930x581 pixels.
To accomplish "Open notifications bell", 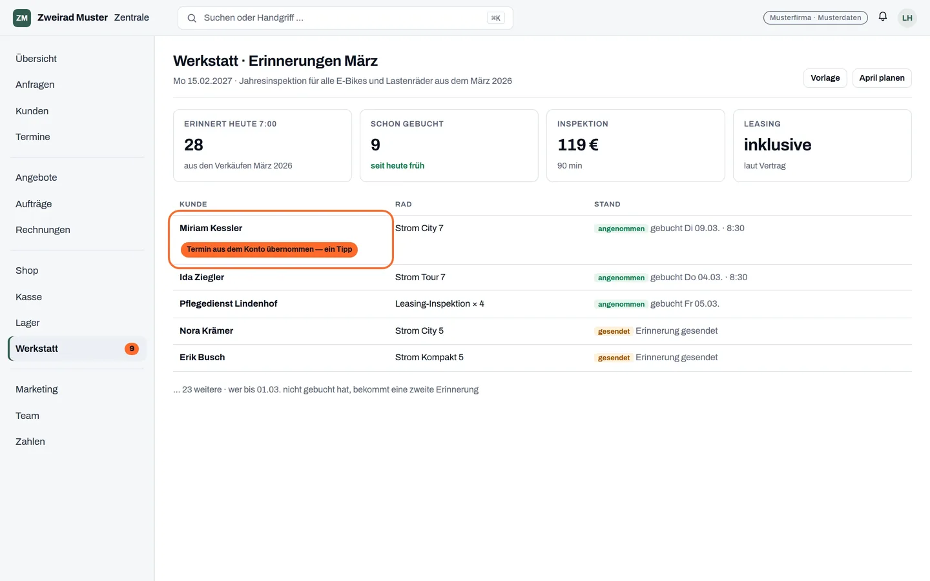I will [x=883, y=17].
